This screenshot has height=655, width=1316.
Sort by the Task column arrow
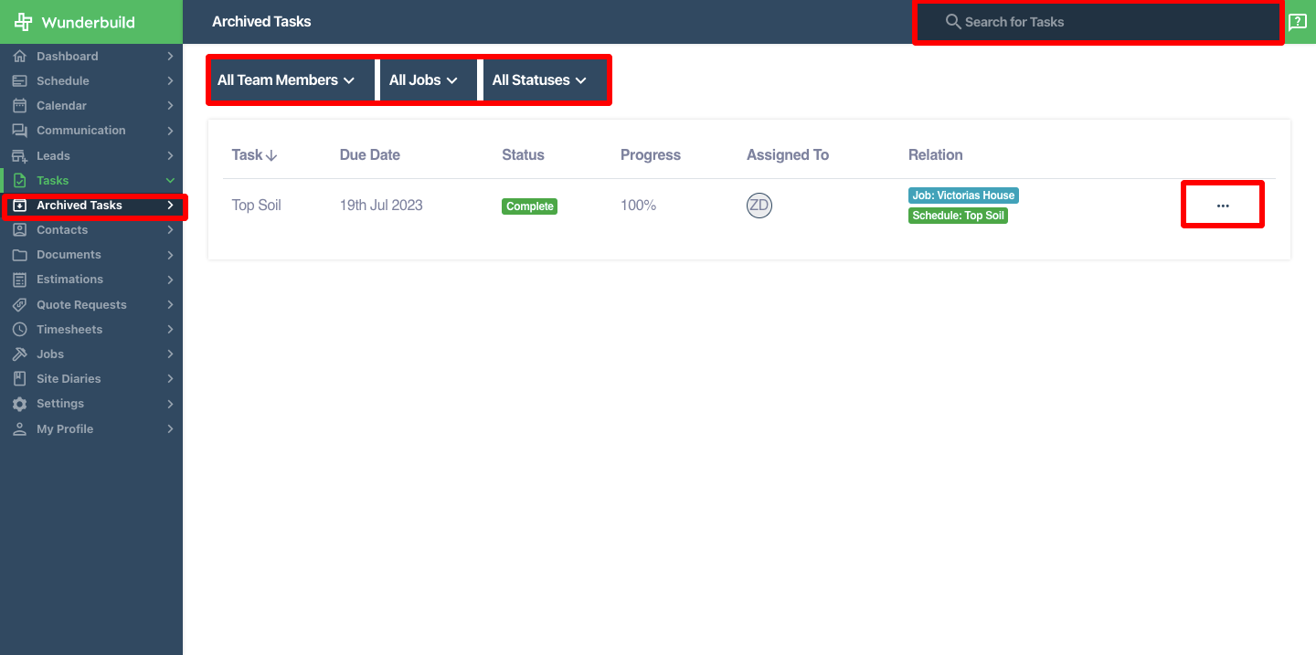(271, 156)
